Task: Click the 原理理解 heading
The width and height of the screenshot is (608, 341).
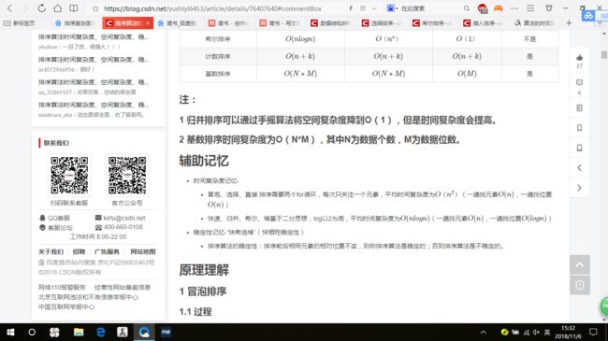Action: [x=204, y=270]
